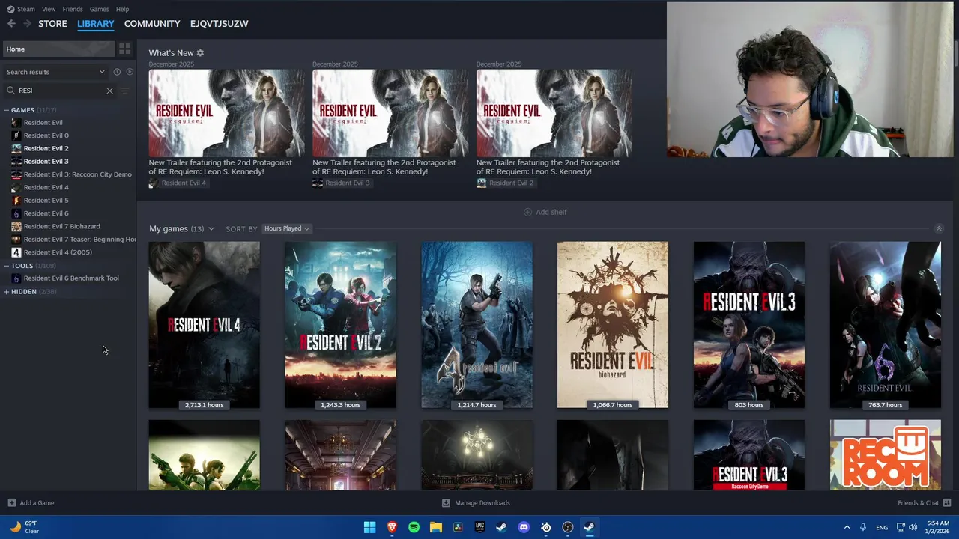Click Add shelf
This screenshot has height=539, width=959.
pyautogui.click(x=545, y=212)
